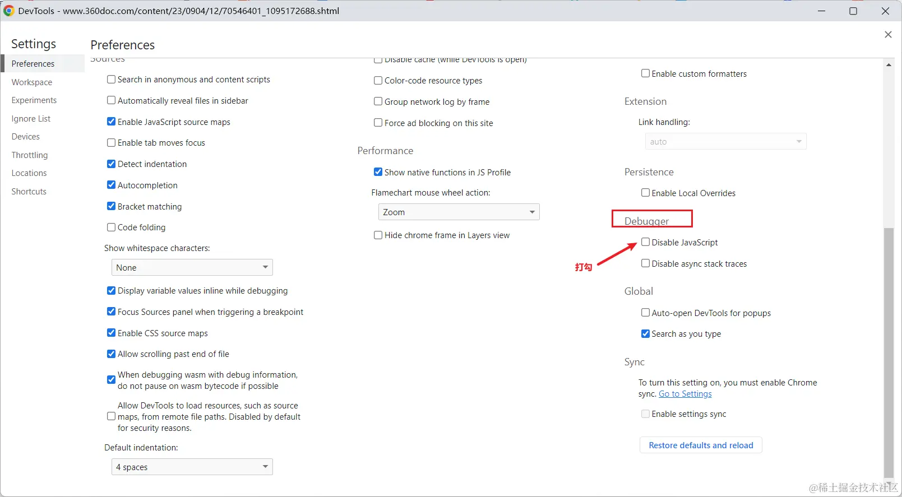Check Code folding option
902x497 pixels.
(112, 227)
